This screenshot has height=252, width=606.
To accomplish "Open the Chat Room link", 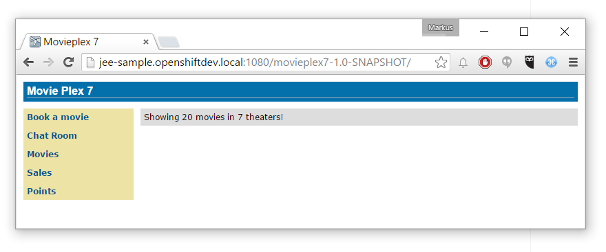I will (x=52, y=136).
